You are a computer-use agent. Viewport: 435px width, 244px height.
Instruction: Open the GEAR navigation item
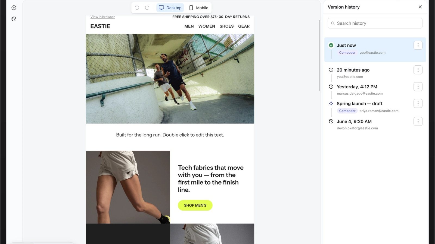tap(244, 26)
